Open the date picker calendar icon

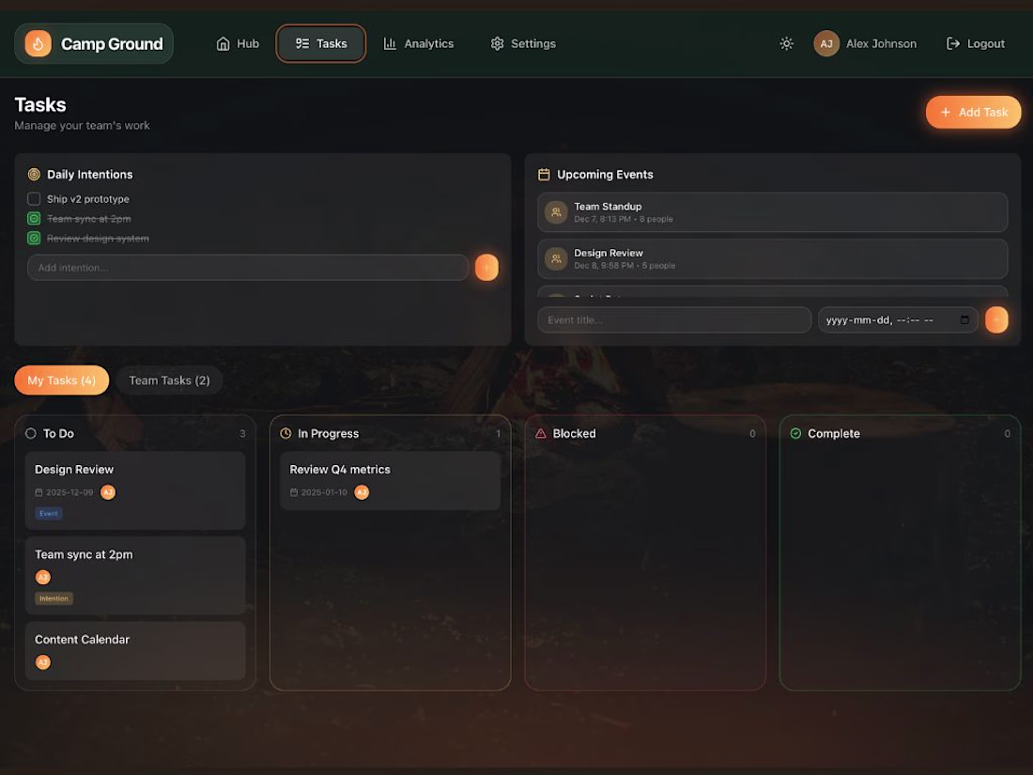[x=964, y=320]
